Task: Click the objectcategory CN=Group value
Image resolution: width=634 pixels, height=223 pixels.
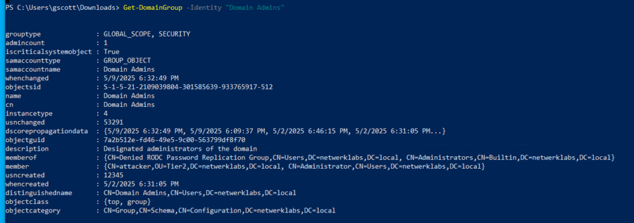Action: [220, 211]
